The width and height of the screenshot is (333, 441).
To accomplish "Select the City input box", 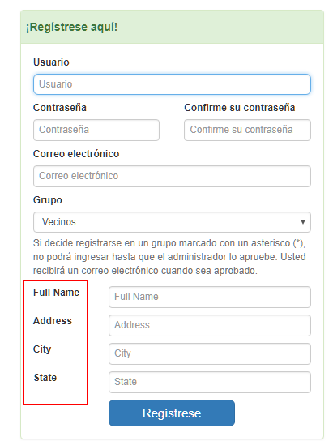I will click(210, 353).
